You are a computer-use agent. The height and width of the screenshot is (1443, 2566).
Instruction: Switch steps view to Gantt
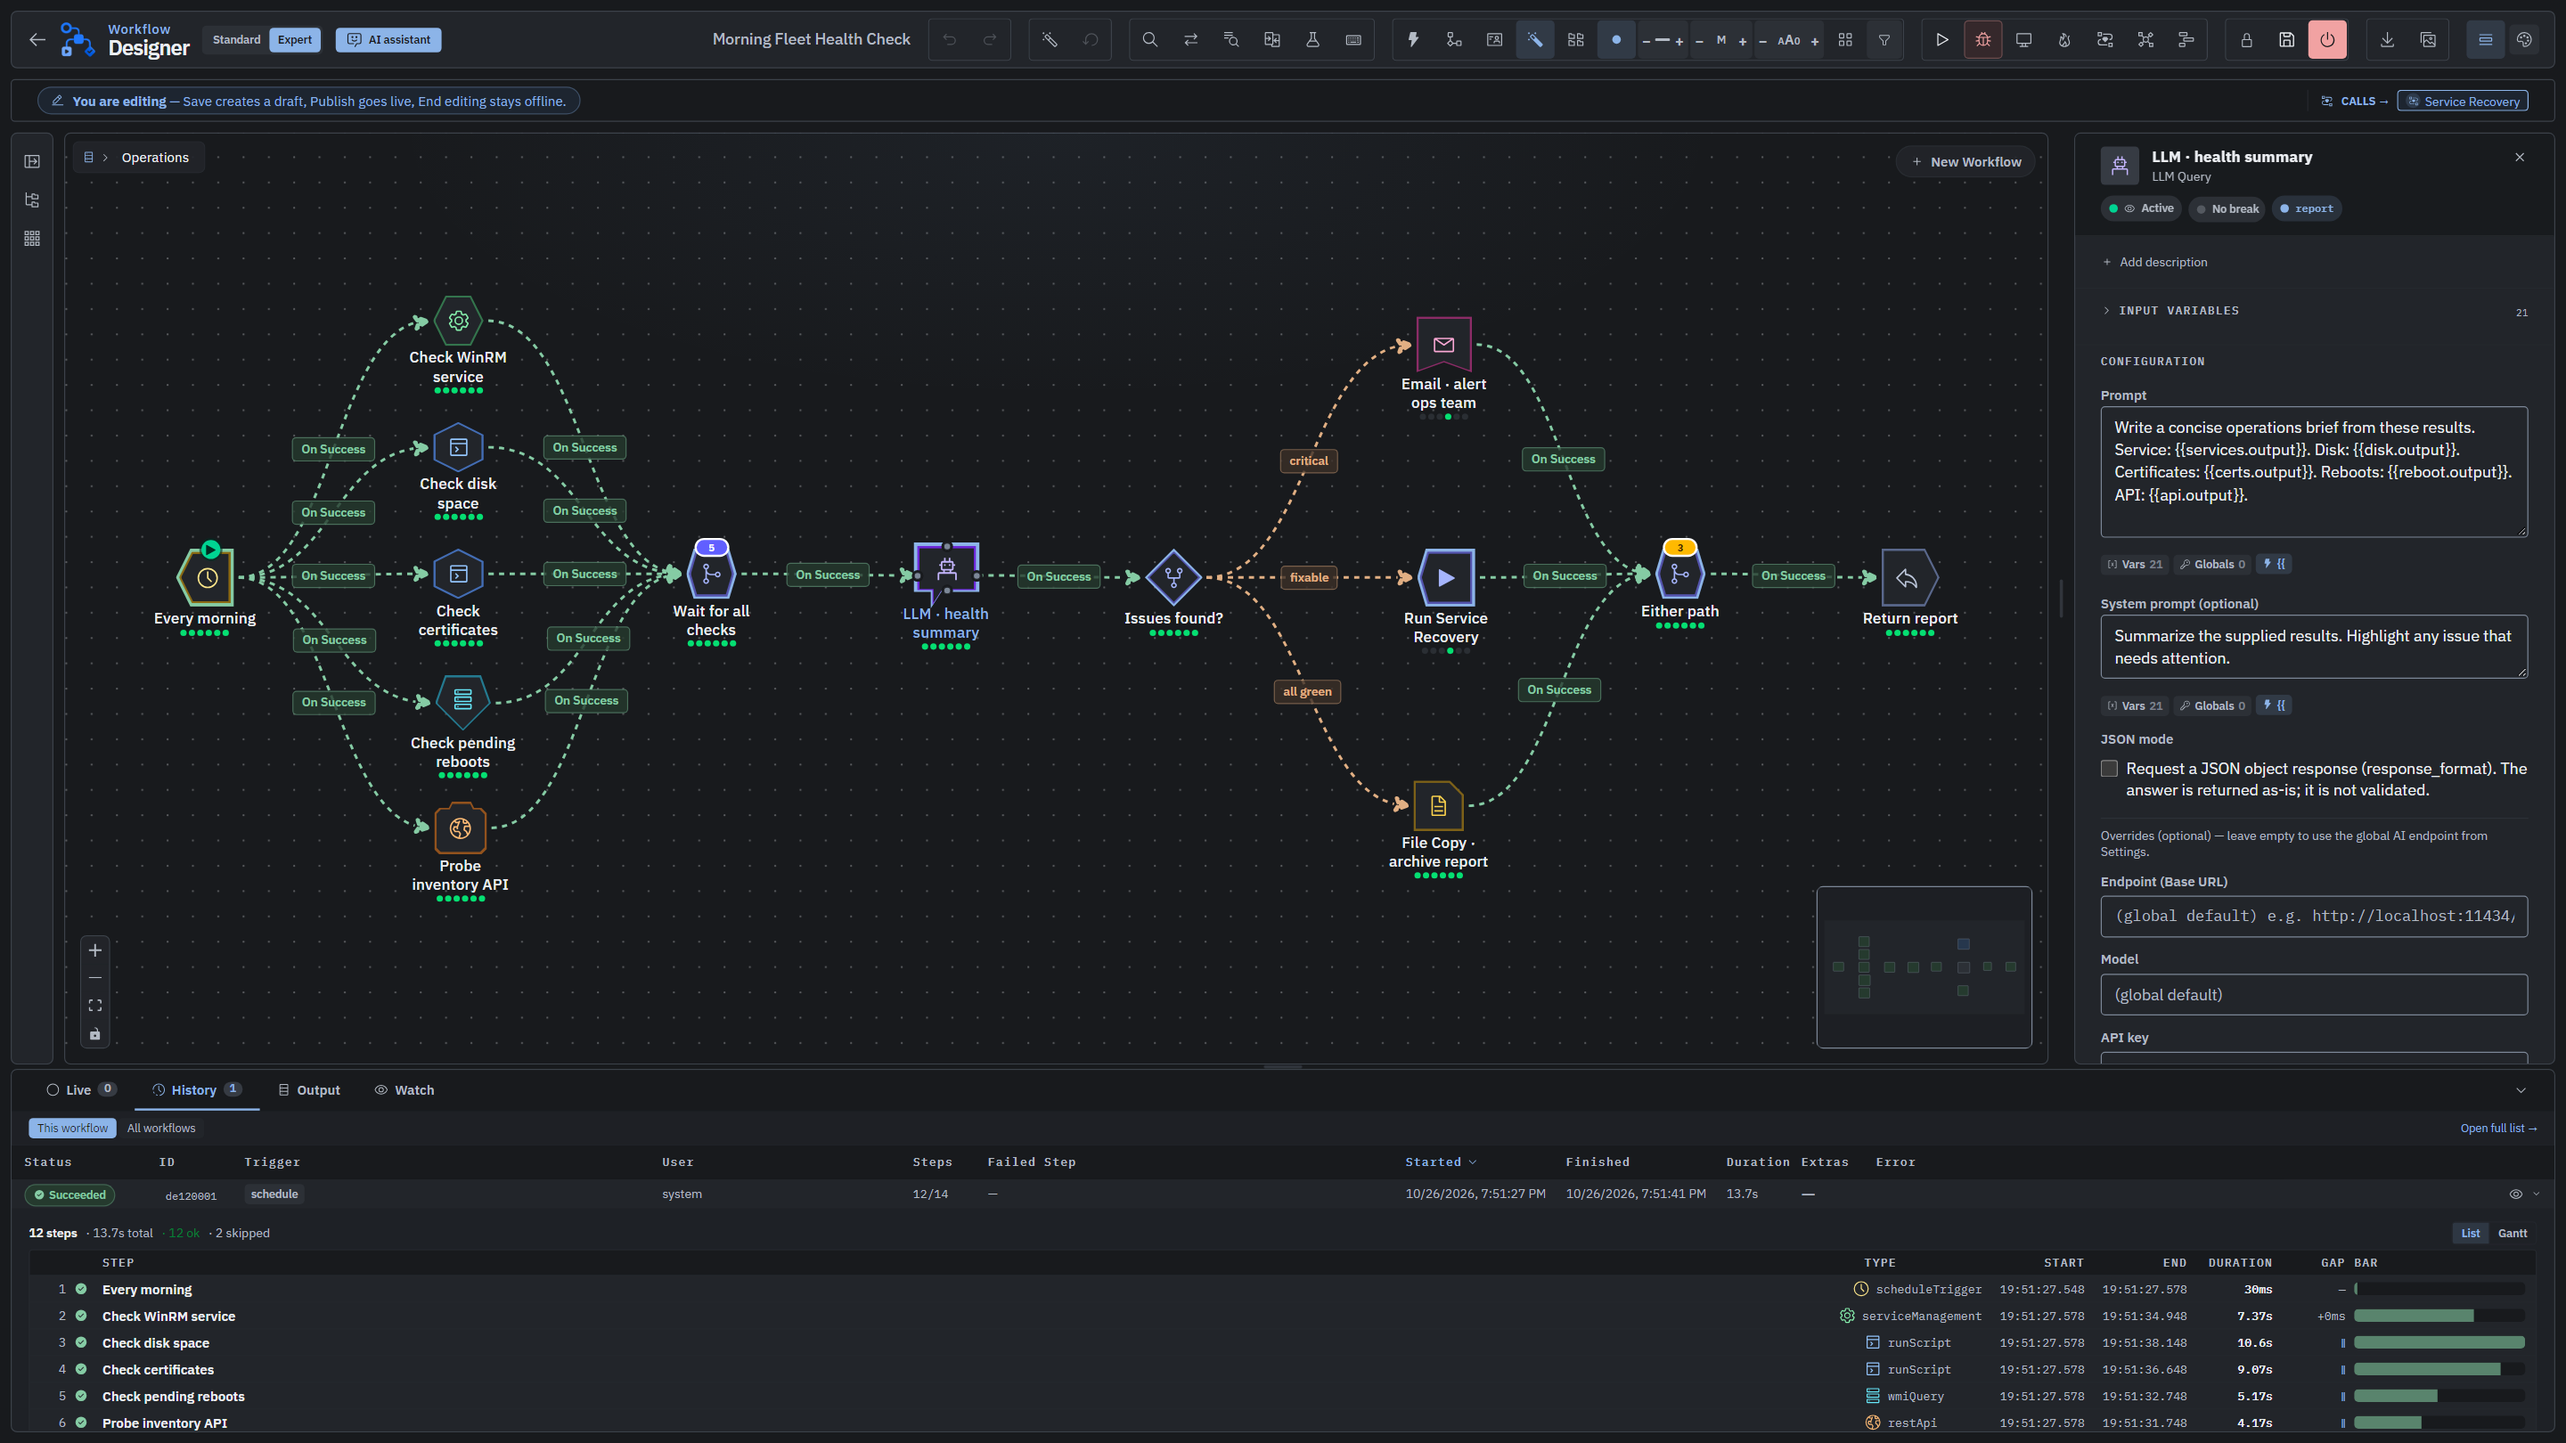2513,1233
